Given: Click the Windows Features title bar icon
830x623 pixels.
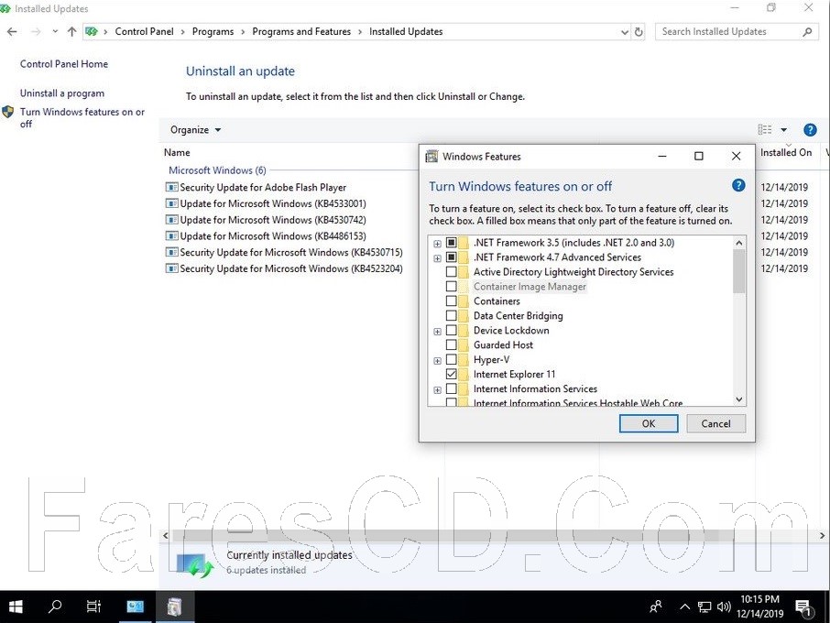Looking at the screenshot, I should (x=431, y=156).
